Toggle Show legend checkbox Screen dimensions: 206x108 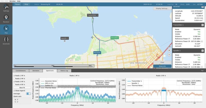(14, 91)
